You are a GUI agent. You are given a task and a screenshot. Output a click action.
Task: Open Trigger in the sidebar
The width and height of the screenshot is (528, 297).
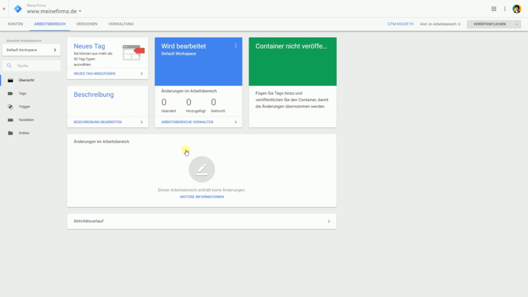coord(24,106)
